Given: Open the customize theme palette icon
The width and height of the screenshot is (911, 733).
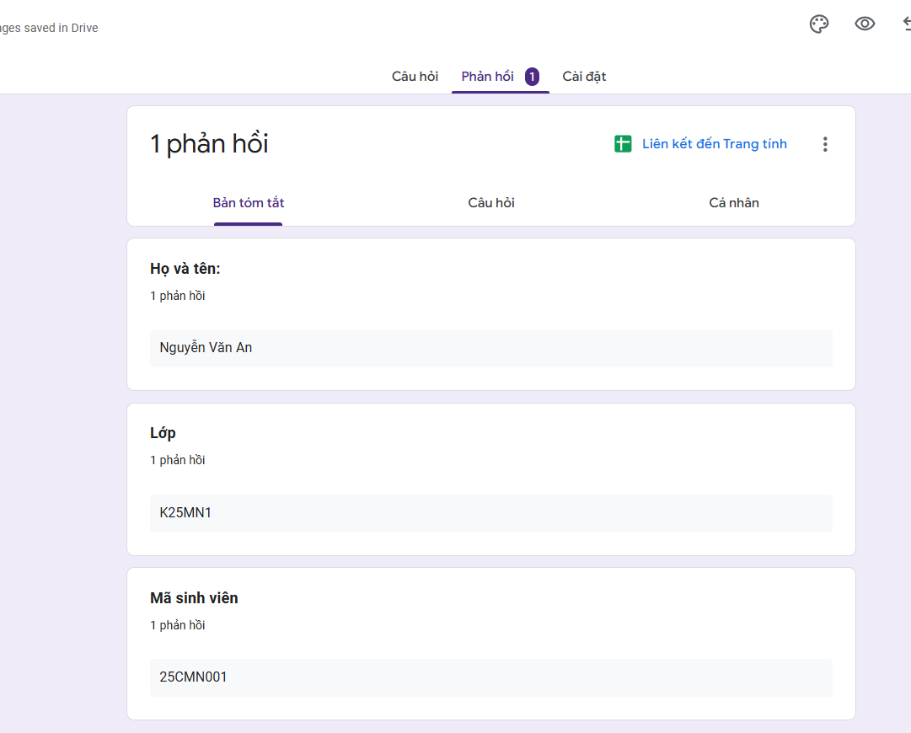Looking at the screenshot, I should pos(818,24).
